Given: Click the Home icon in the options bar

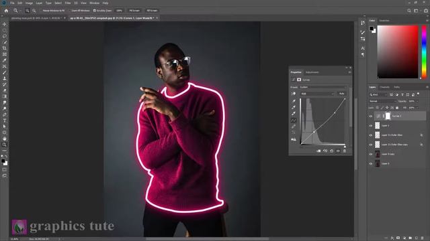Looking at the screenshot, I should pyautogui.click(x=6, y=11).
